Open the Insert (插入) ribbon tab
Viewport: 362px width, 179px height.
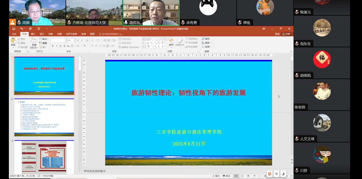(33, 34)
